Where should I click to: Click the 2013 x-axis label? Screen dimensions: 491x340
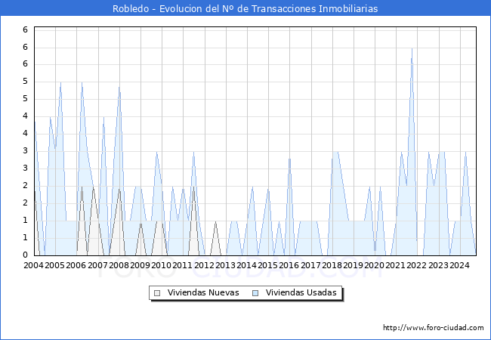point(225,265)
